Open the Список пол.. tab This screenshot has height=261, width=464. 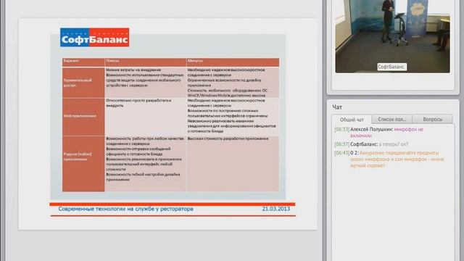tap(391, 119)
